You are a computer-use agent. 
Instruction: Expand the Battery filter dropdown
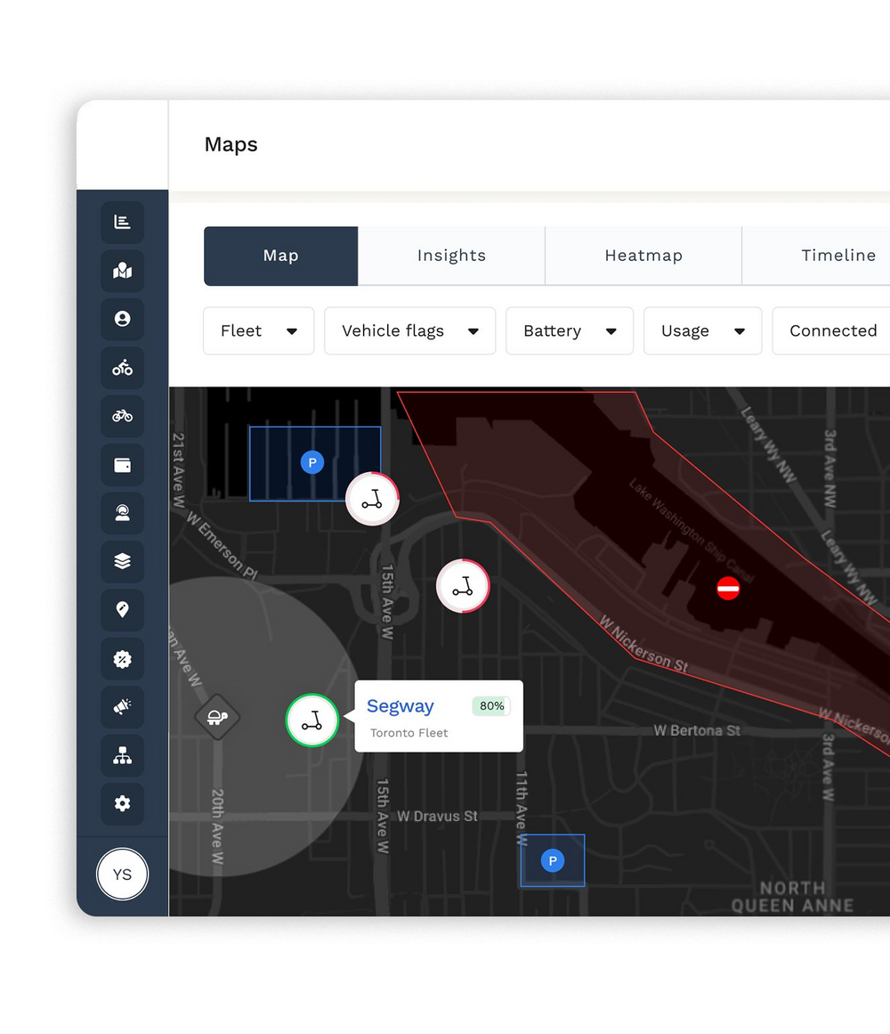570,331
